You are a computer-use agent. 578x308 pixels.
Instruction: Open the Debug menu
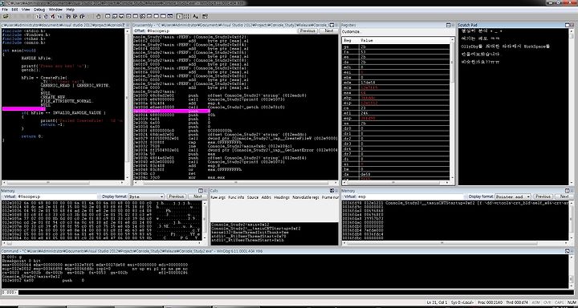pyautogui.click(x=39, y=9)
